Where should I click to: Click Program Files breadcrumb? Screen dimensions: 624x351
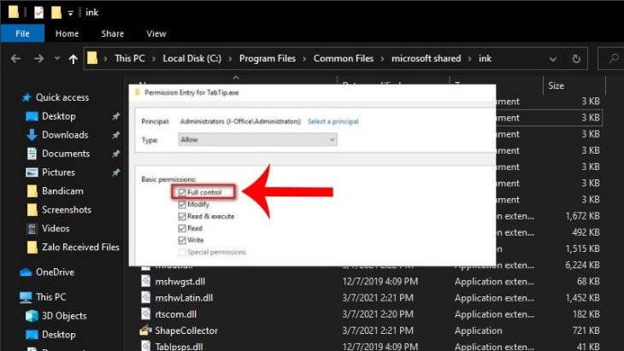268,58
